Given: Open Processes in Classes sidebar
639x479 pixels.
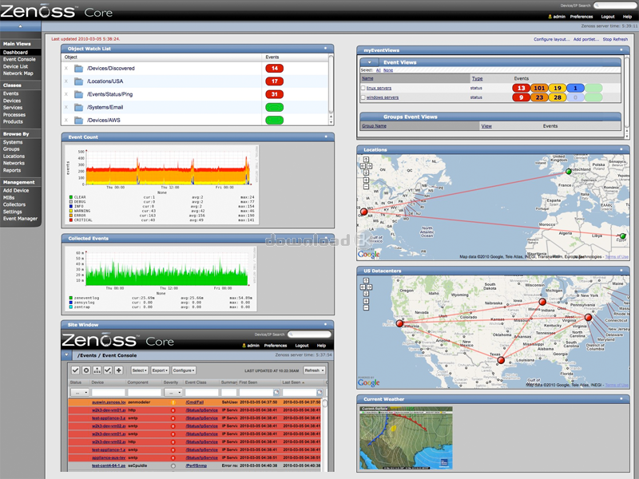Looking at the screenshot, I should 14,115.
